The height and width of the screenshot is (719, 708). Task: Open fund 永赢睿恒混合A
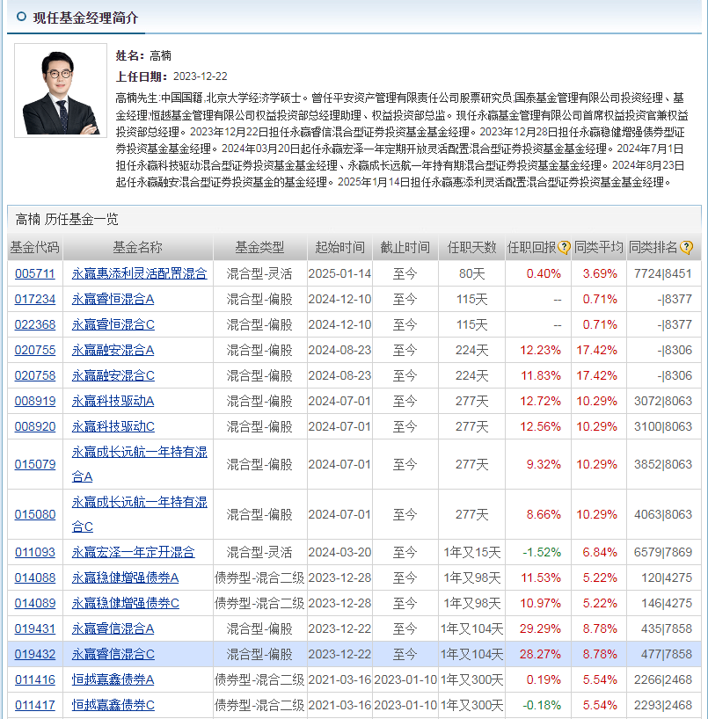tap(113, 300)
